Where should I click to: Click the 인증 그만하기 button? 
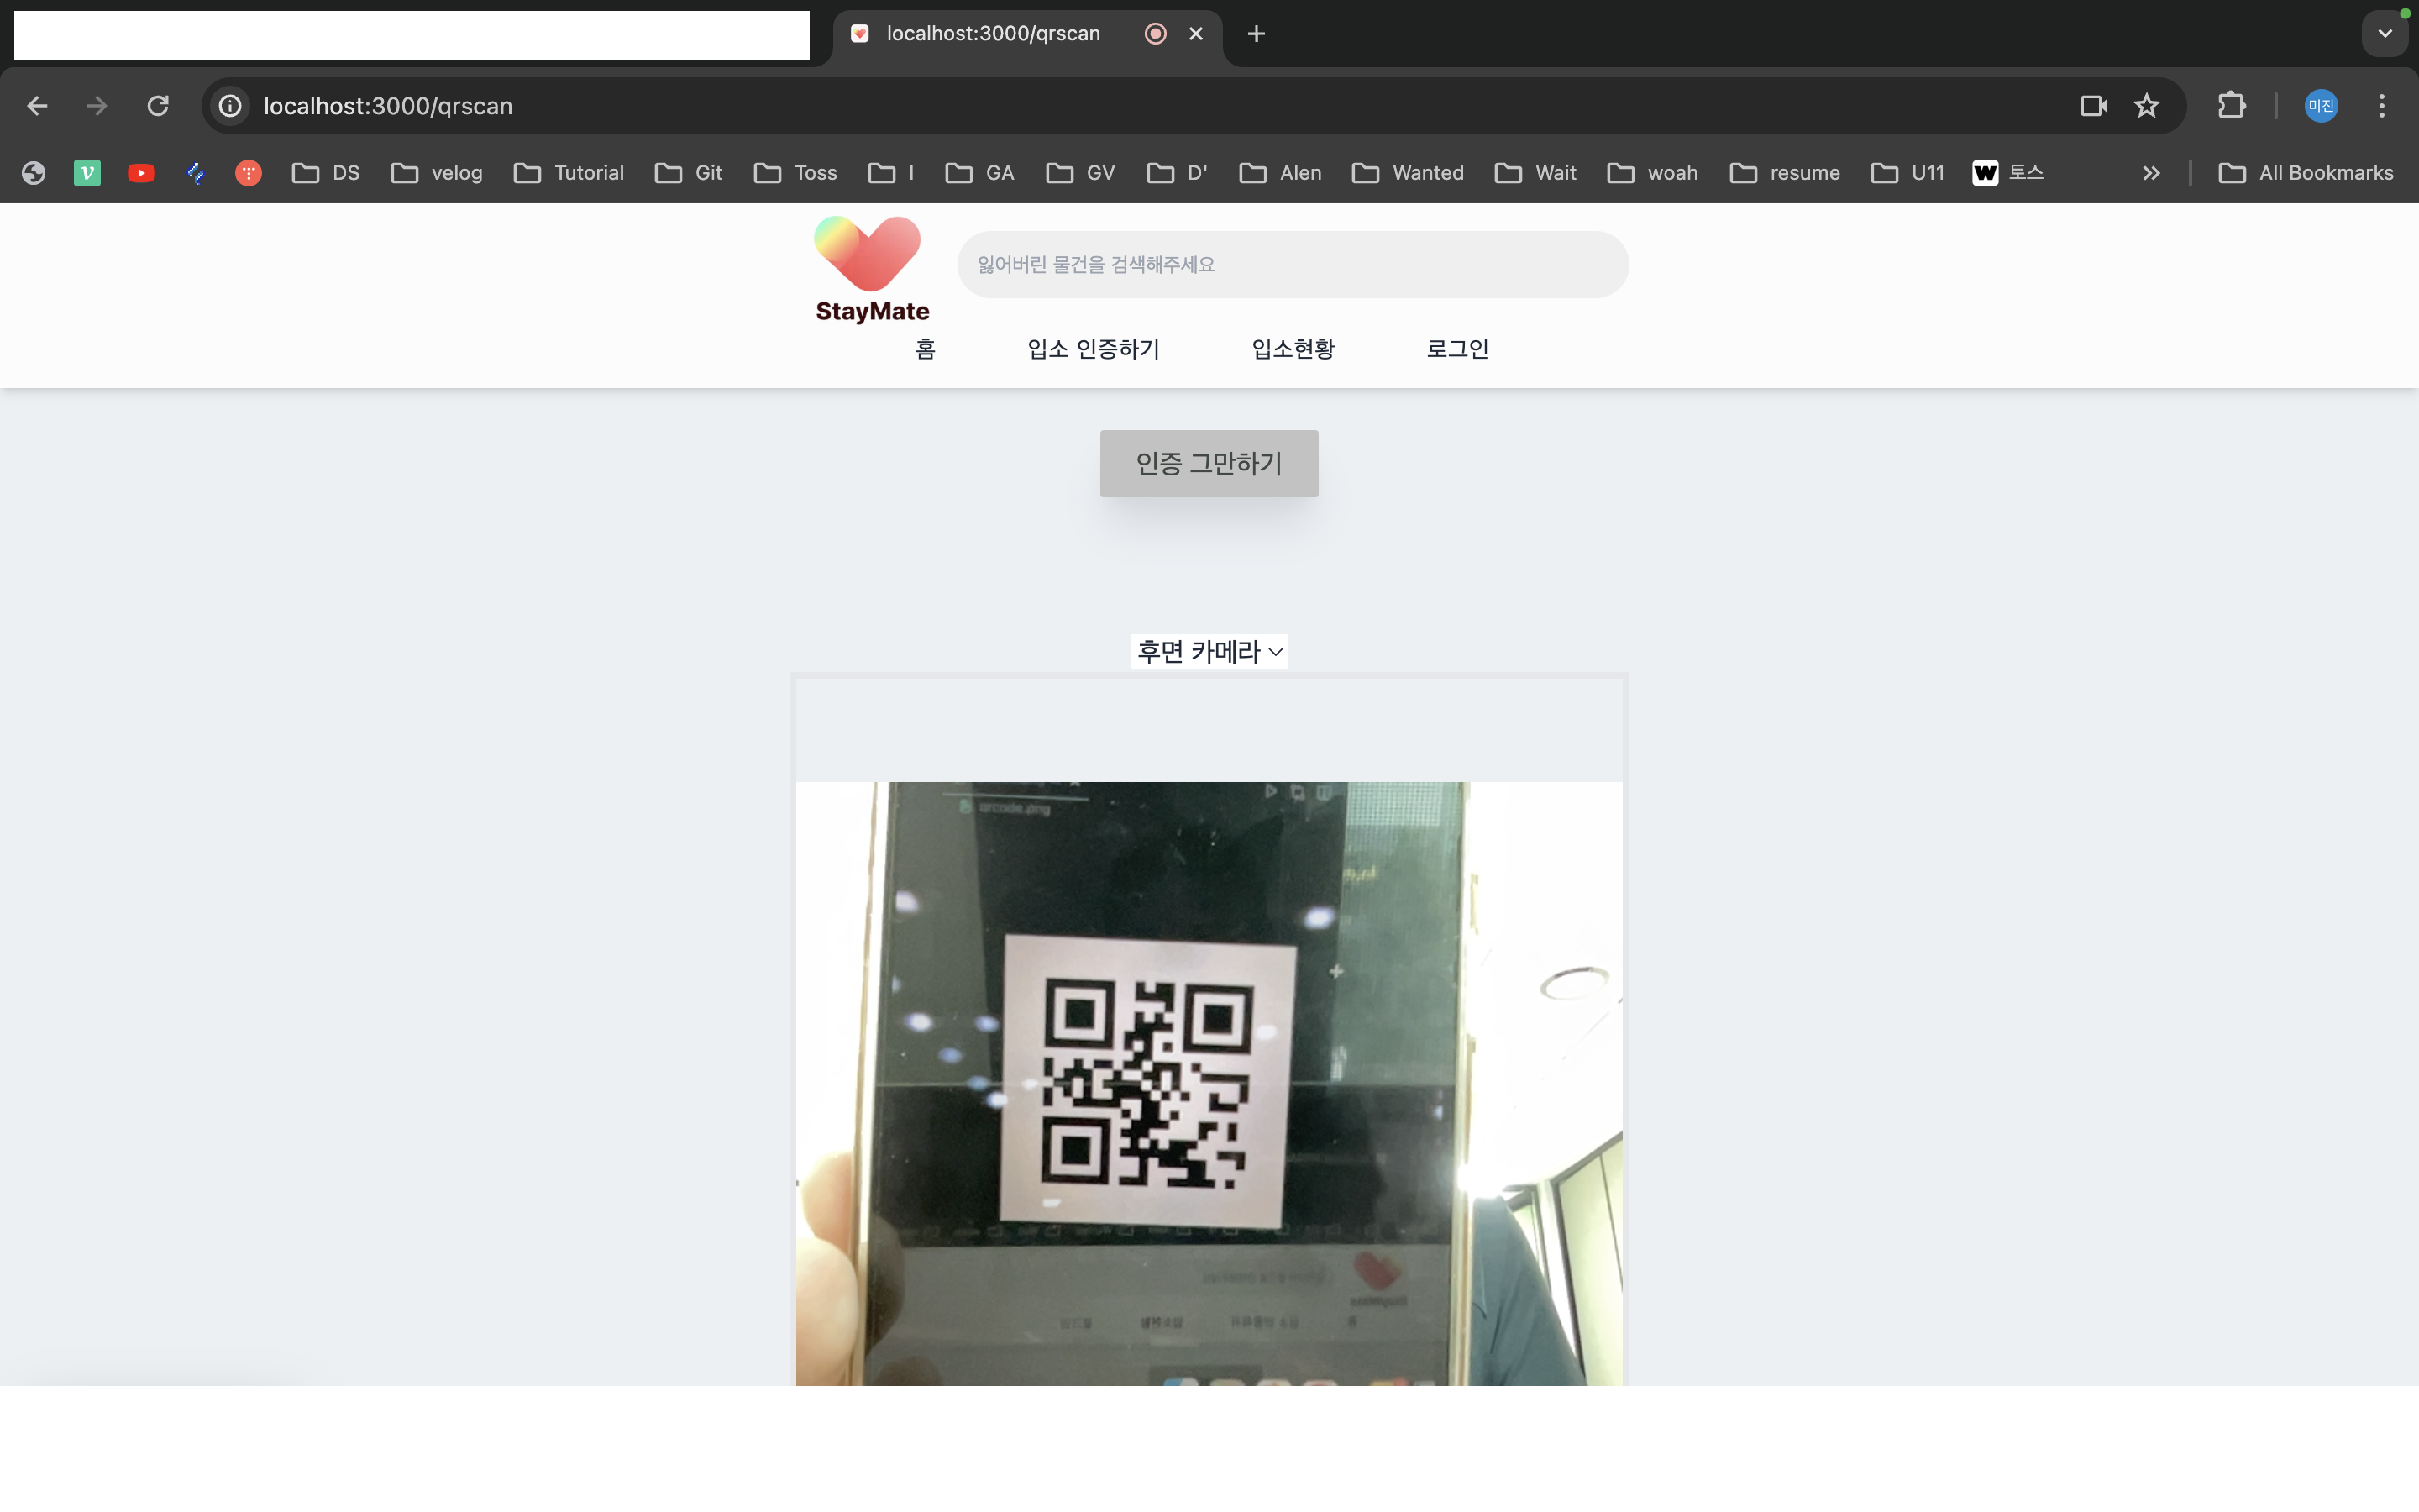(x=1209, y=463)
